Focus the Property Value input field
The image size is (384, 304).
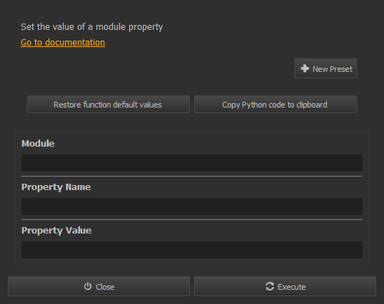click(192, 250)
